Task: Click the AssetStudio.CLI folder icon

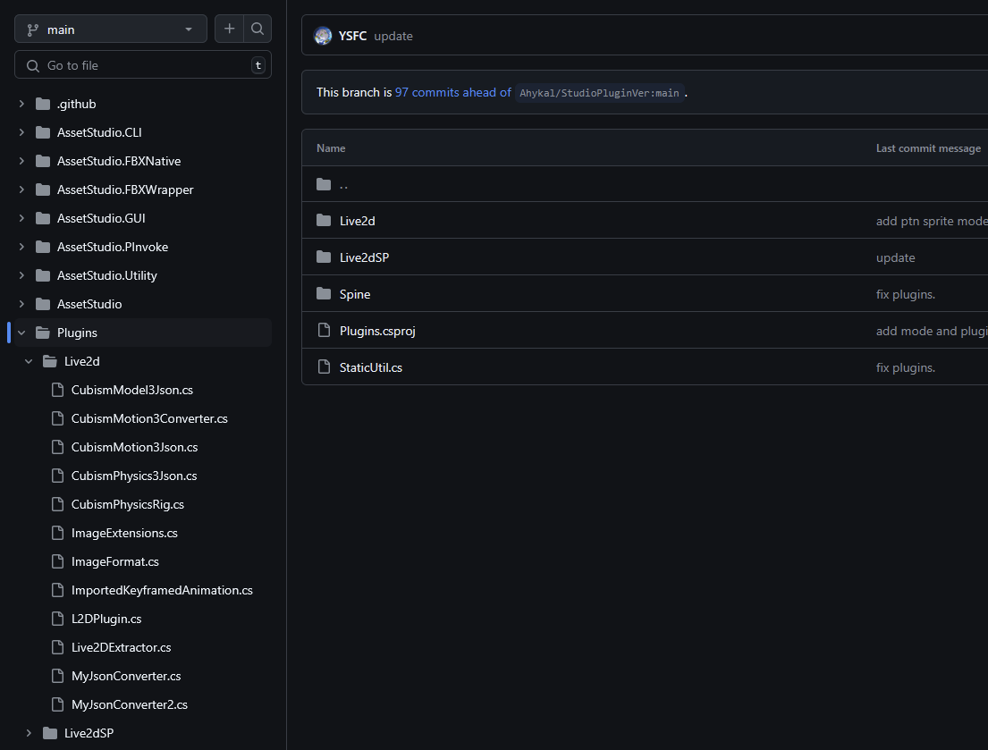Action: (x=43, y=132)
